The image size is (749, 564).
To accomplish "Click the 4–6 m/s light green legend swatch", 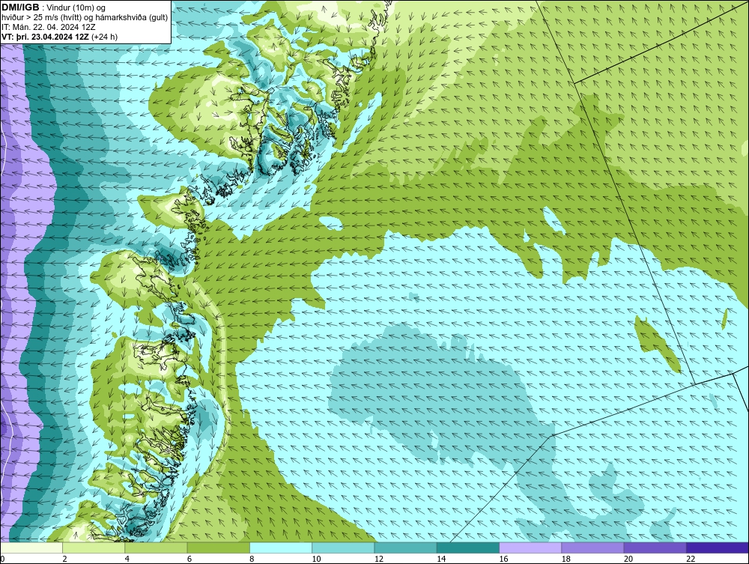I will 156,548.
